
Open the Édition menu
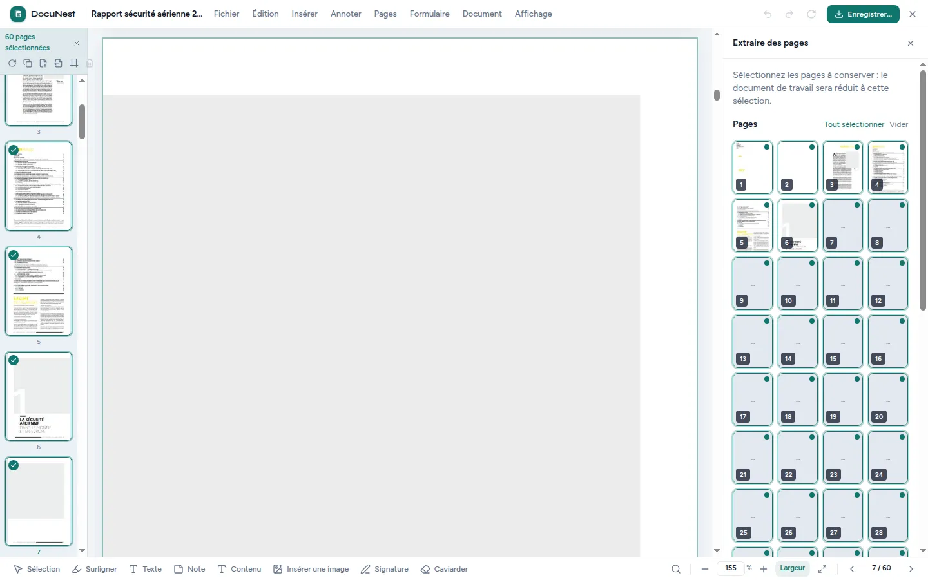click(x=266, y=14)
